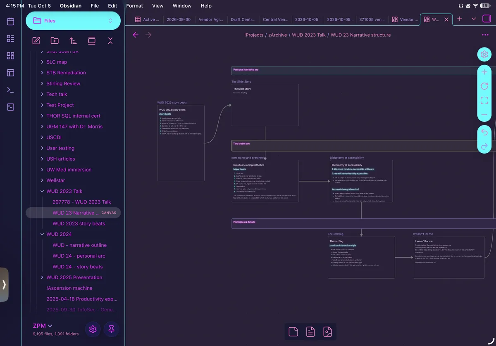Viewport: 496px width, 346px height.
Task: Add a note from vault to canvas
Action: coord(310,332)
